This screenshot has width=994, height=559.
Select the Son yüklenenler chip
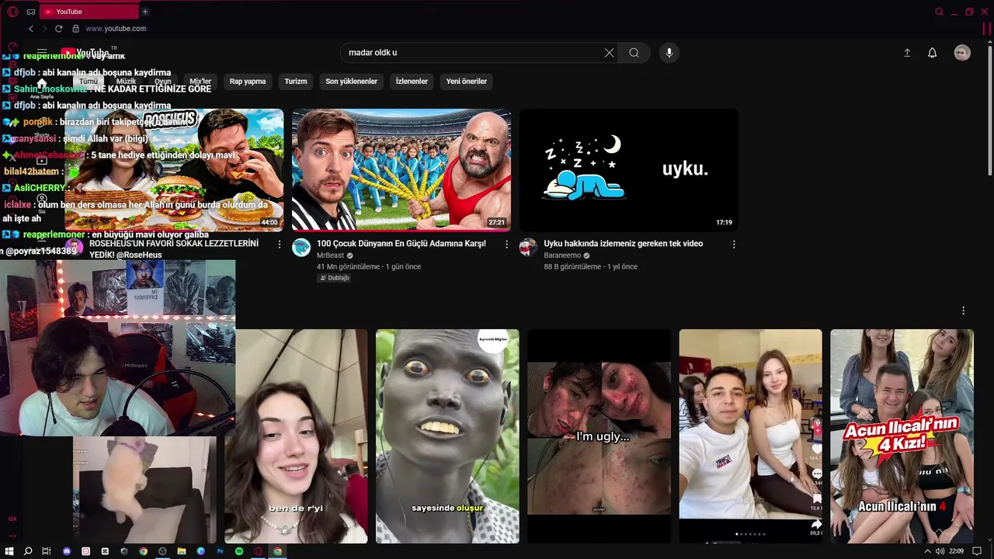pos(351,82)
